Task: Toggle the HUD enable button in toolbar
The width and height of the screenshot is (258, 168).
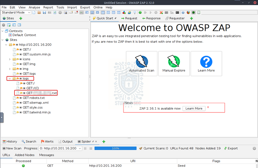Action: tap(193, 13)
